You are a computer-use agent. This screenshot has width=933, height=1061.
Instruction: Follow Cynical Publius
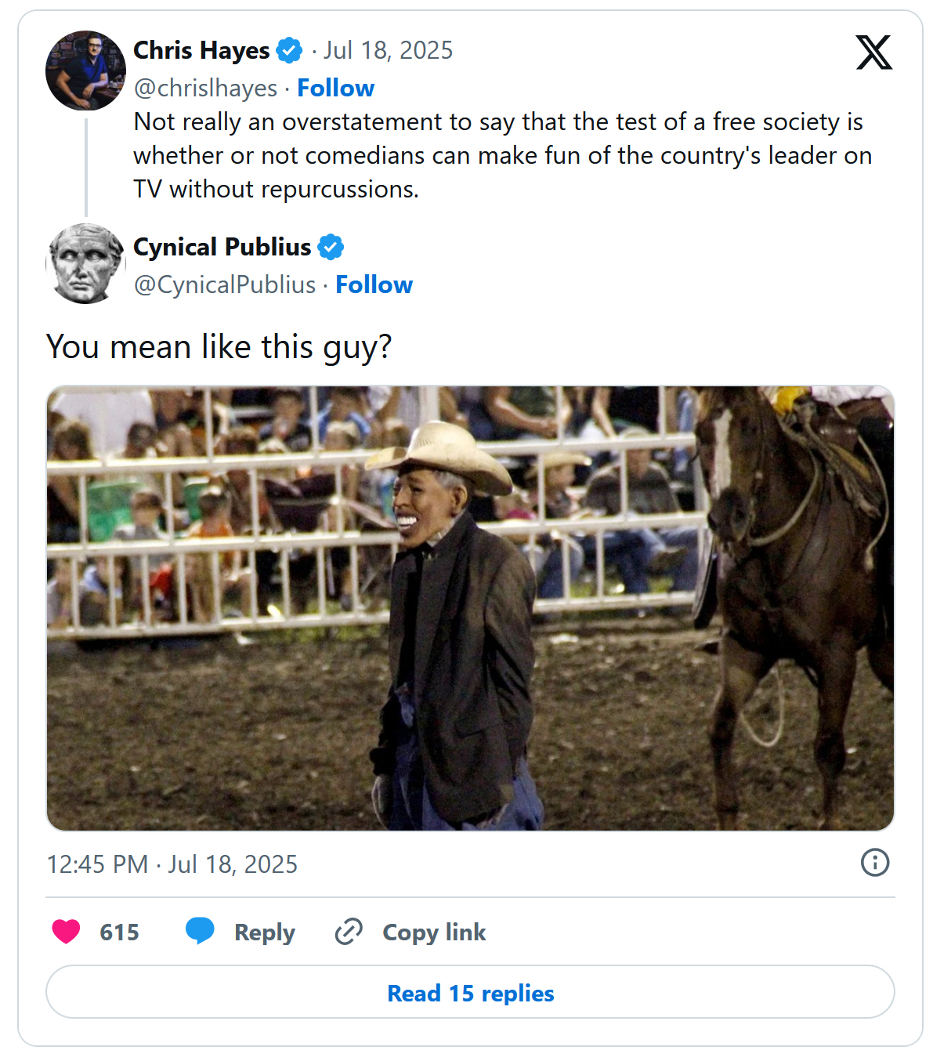374,285
